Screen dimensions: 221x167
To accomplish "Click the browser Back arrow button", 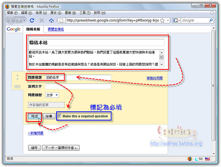I will pos(11,20).
